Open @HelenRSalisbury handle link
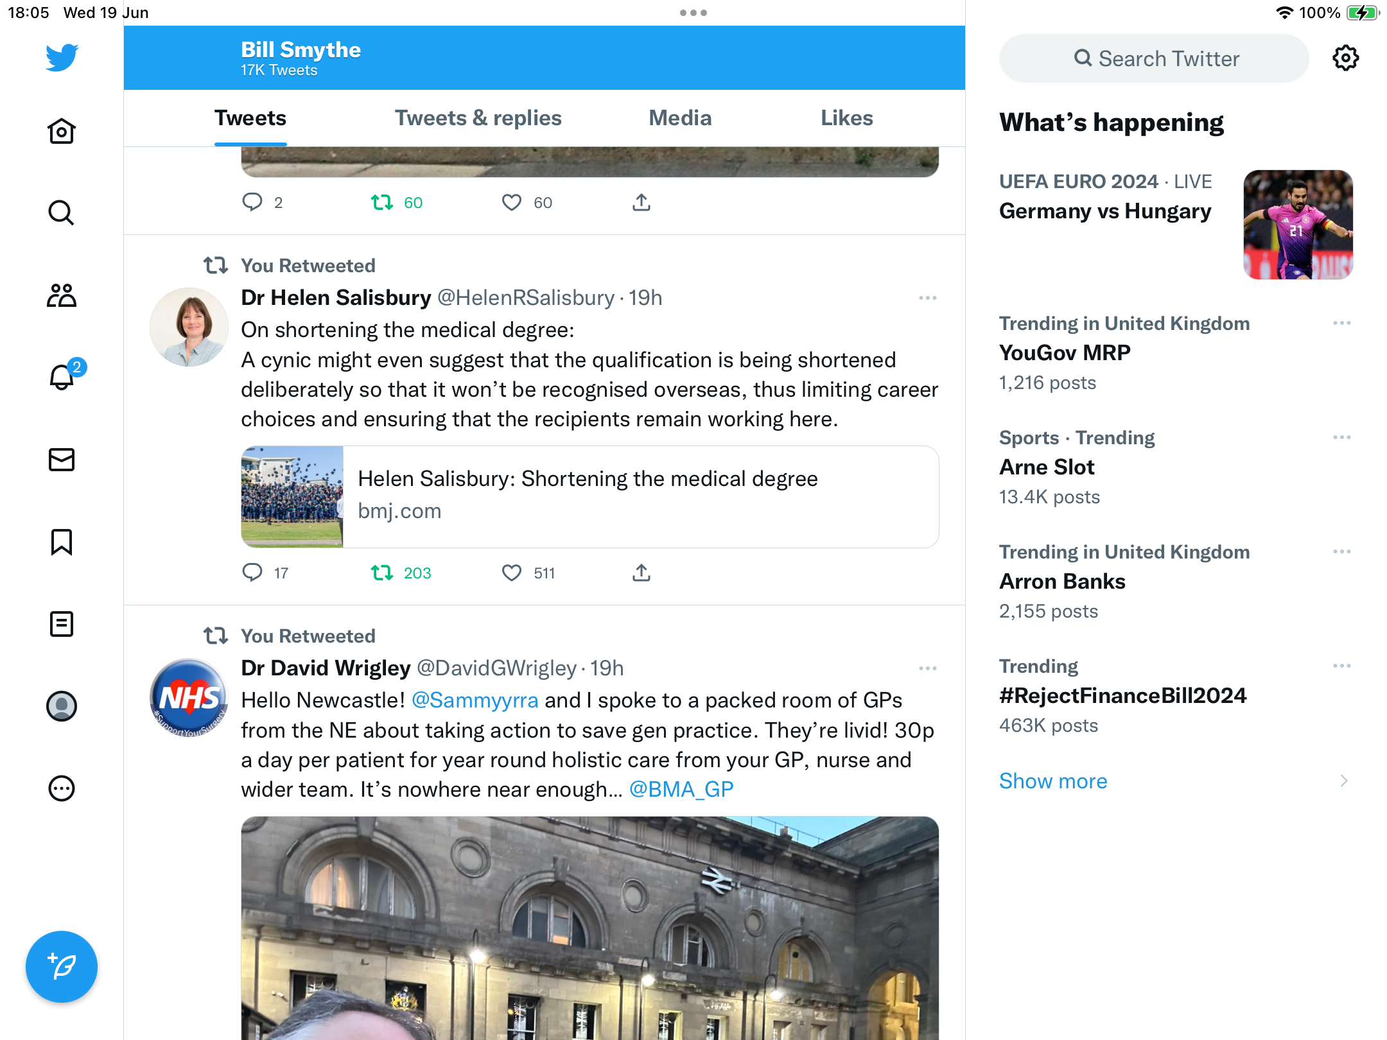The height and width of the screenshot is (1040, 1387). coord(526,298)
